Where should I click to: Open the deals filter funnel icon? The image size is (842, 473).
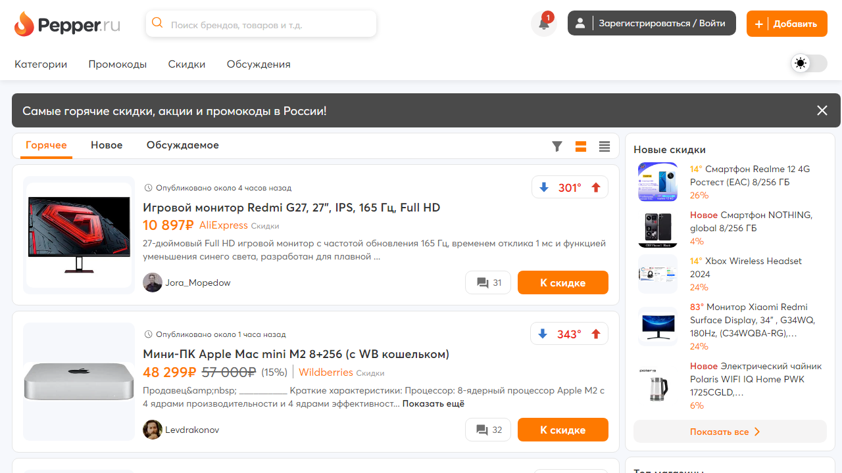pos(557,146)
